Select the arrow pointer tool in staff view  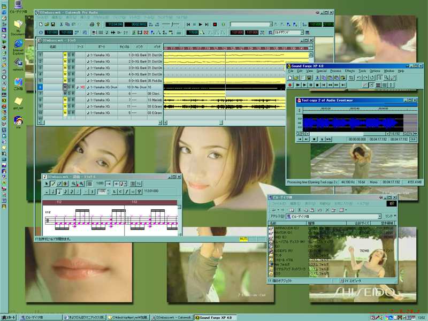point(47,184)
